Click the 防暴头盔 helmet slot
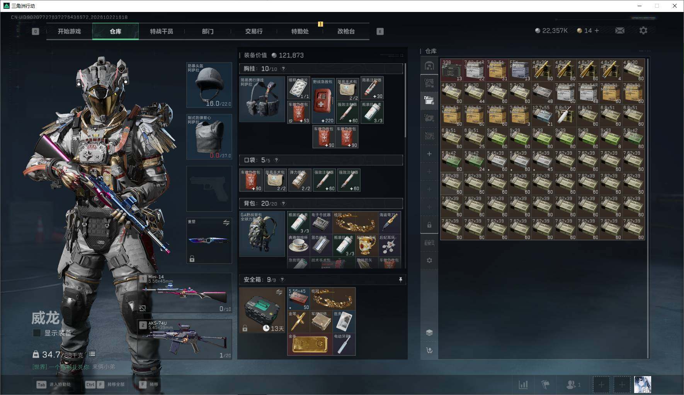The image size is (684, 395). (209, 85)
